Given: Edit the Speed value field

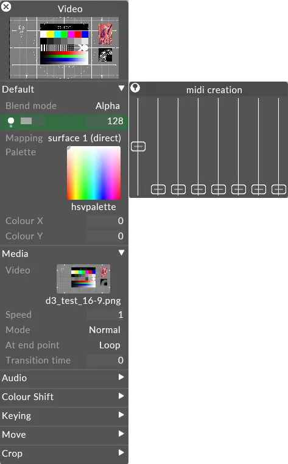Looking at the screenshot, I should click(x=105, y=315).
